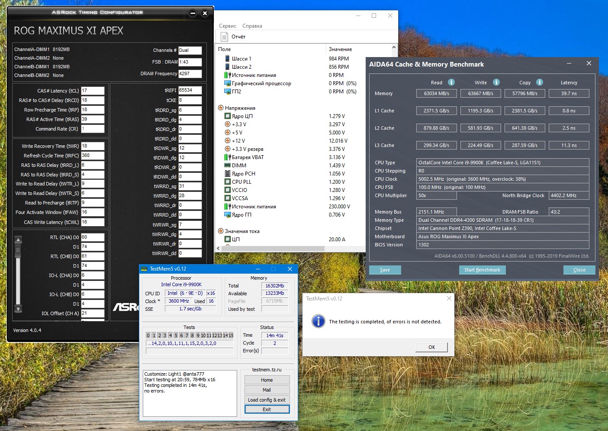Click the Channels # field showing Dual
This screenshot has width=608, height=431.
tap(190, 50)
